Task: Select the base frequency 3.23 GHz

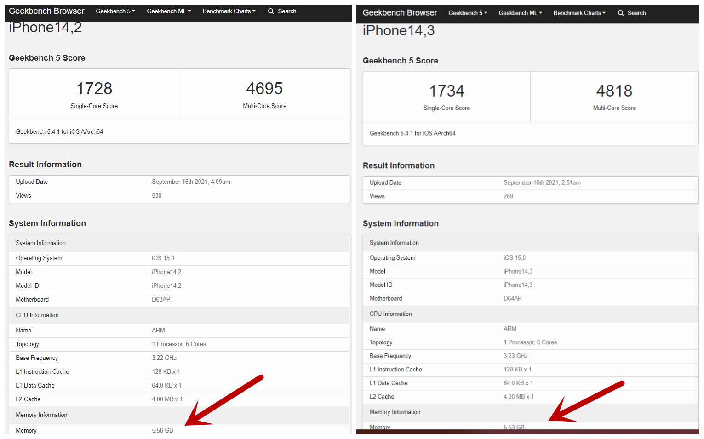Action: [515, 356]
